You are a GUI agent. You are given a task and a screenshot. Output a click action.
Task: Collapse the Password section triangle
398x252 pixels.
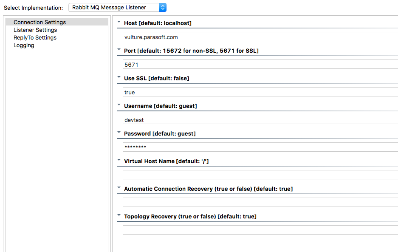click(x=119, y=133)
